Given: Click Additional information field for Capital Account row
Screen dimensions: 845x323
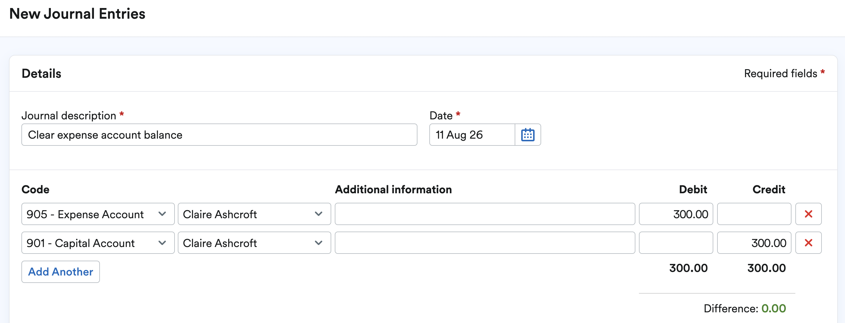Looking at the screenshot, I should [x=485, y=243].
